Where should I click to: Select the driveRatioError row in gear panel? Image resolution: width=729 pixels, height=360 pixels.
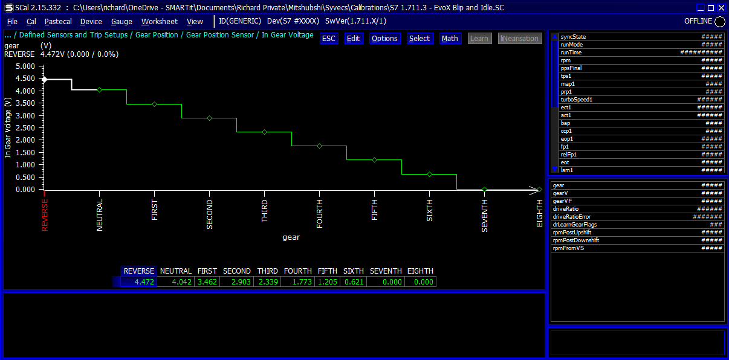pos(637,217)
